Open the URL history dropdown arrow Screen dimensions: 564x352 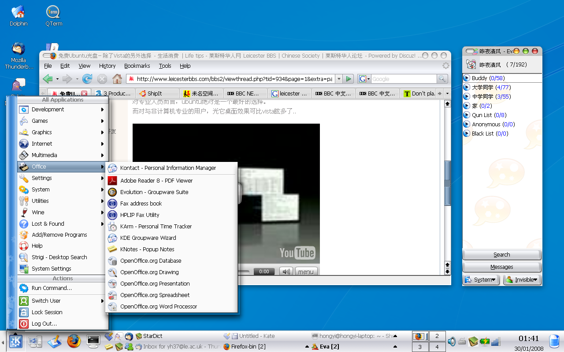[338, 79]
